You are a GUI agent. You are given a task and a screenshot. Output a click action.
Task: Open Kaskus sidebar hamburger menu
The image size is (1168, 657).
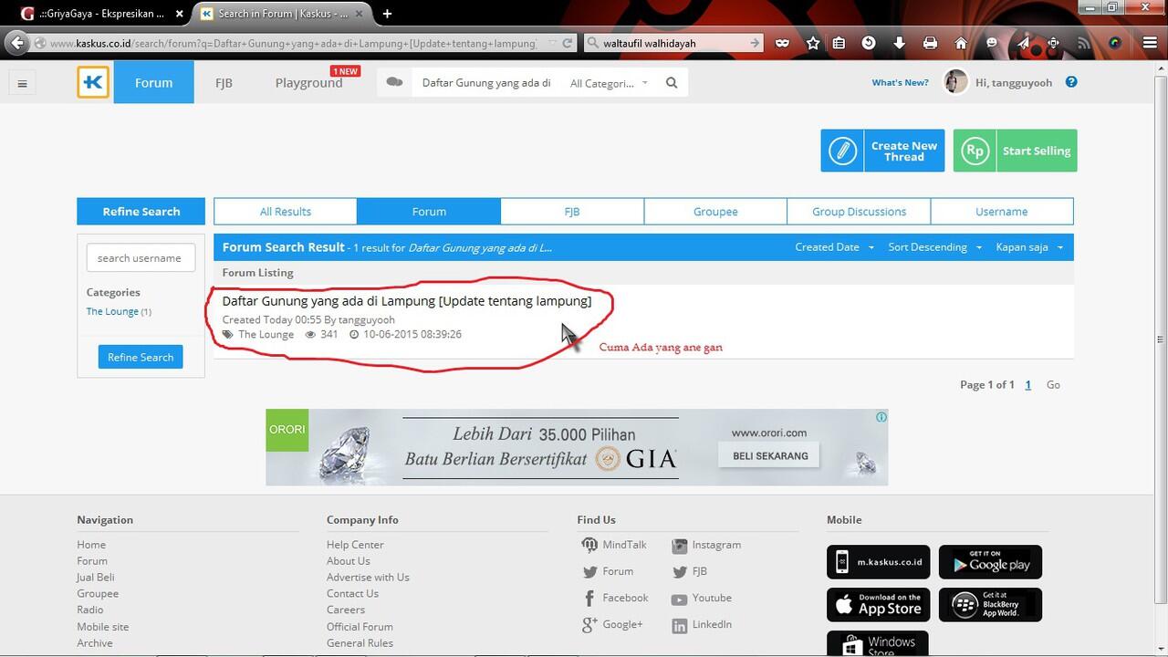click(x=22, y=83)
